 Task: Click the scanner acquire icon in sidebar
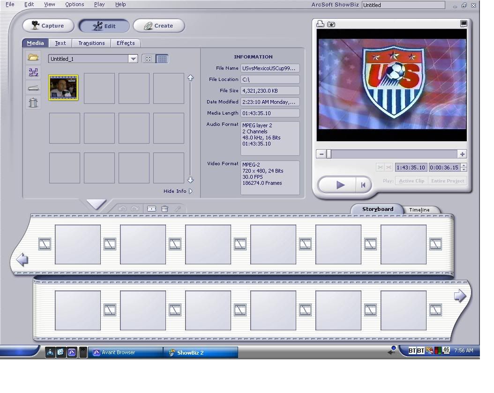coord(33,87)
